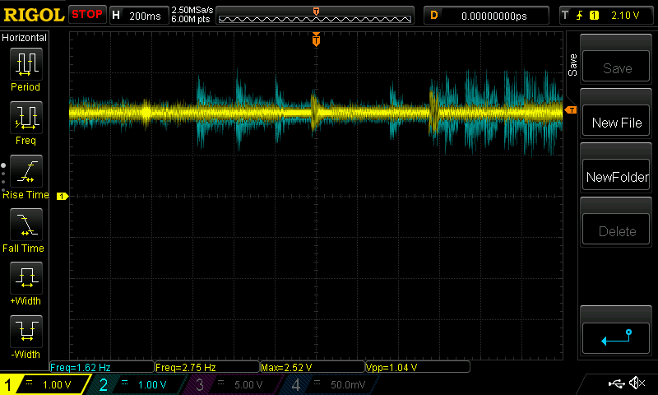Select the Period measurement icon

(26, 64)
